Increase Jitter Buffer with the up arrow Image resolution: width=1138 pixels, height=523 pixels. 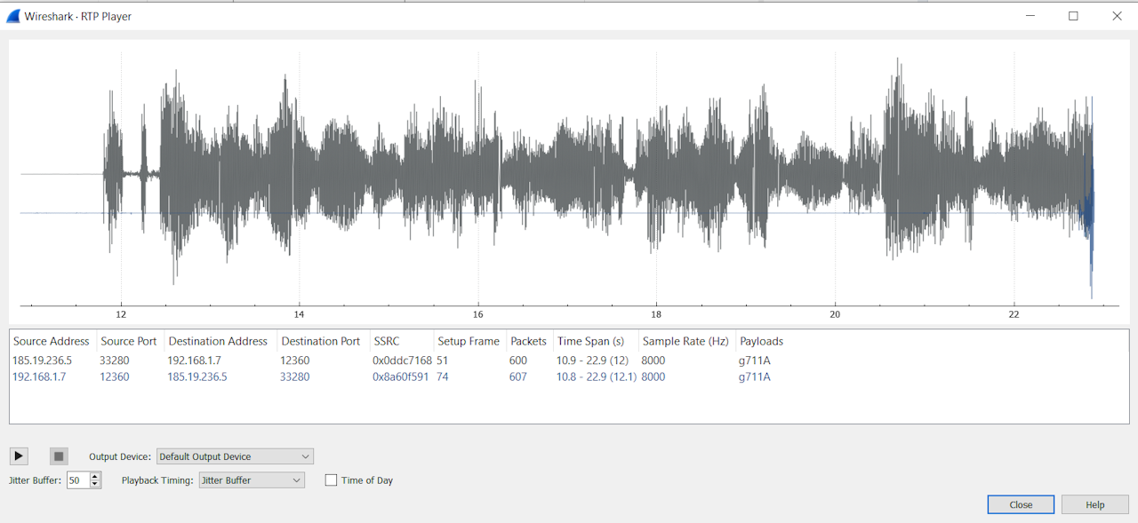coord(95,476)
